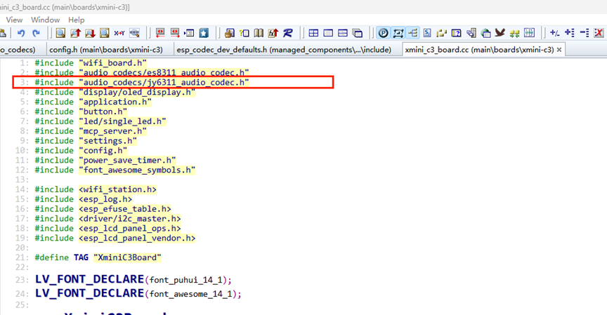Open the Help menu

point(77,20)
